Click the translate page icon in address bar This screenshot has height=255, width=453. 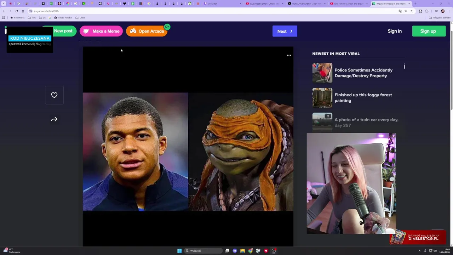[400, 11]
